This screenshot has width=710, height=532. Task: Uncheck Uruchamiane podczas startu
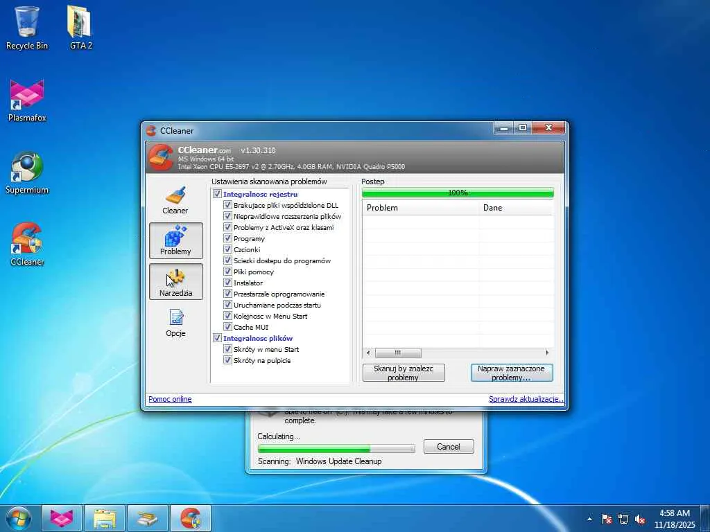[227, 305]
